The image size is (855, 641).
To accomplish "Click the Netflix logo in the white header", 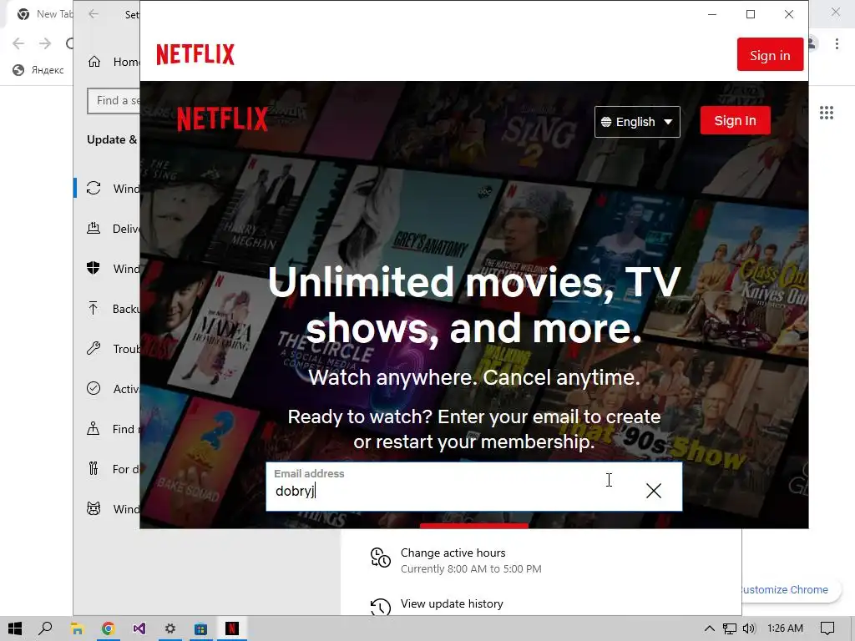I will 195,54.
